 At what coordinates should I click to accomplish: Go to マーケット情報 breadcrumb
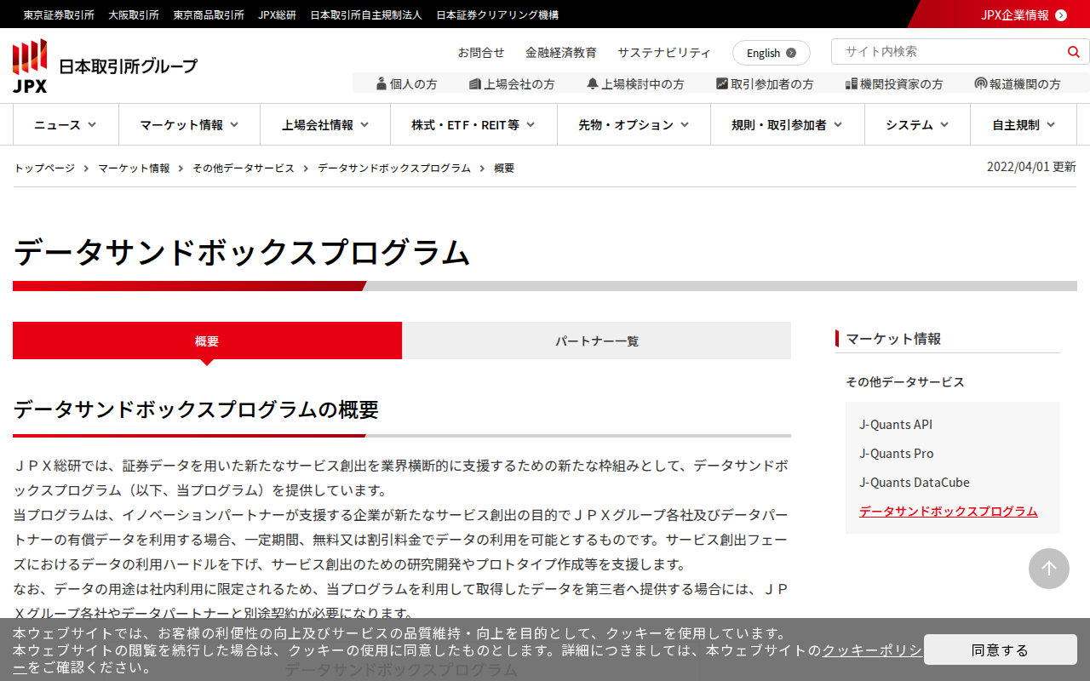click(x=134, y=168)
